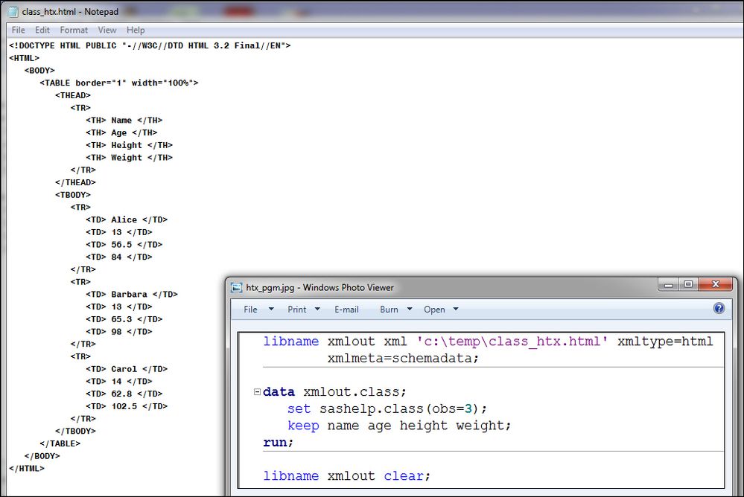Viewport: 744px width, 497px height.
Task: Place cursor on the DOCTYPE line in Notepad
Action: click(x=149, y=46)
